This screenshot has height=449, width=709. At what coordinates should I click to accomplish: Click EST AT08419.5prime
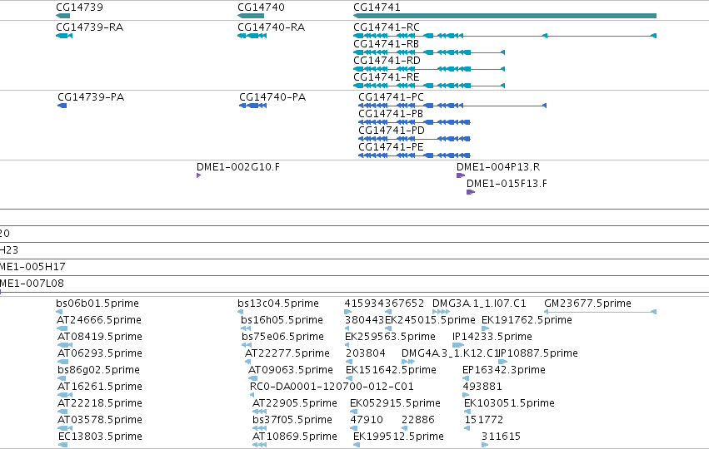pyautogui.click(x=100, y=337)
